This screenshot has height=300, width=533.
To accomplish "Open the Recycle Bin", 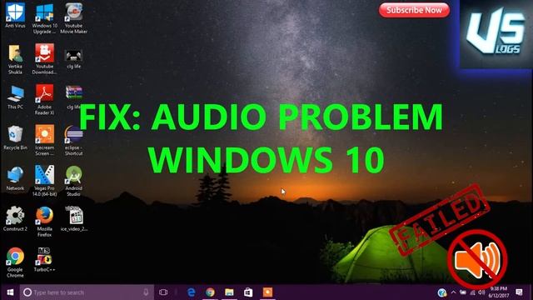I will click(15, 137).
